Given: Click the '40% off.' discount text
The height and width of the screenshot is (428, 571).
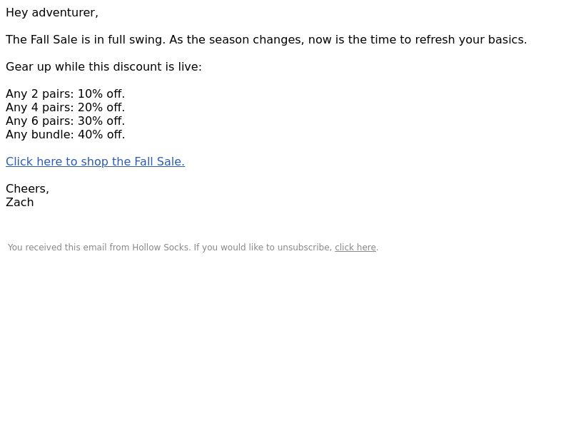Looking at the screenshot, I should coord(101,135).
